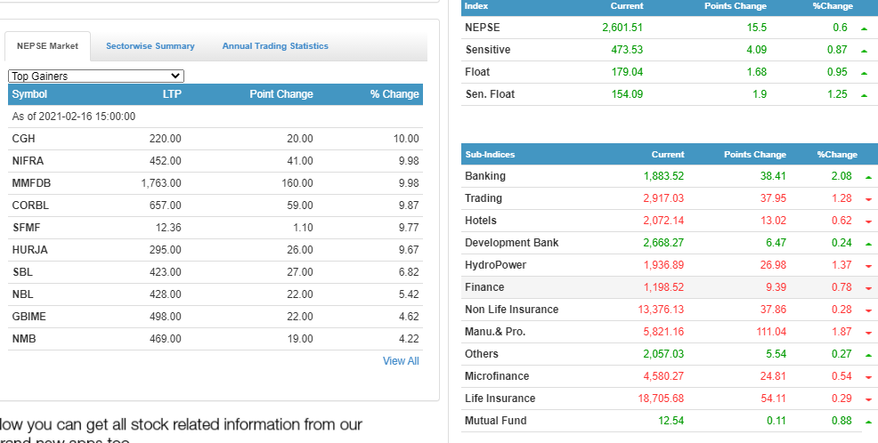
Task: Click the LTP column header
Action: 172,94
